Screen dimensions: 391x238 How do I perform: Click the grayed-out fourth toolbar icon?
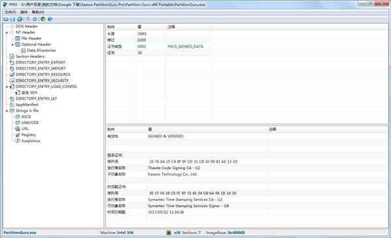pos(27,19)
